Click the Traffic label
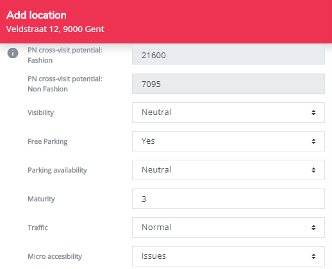The height and width of the screenshot is (269, 332). 38,227
